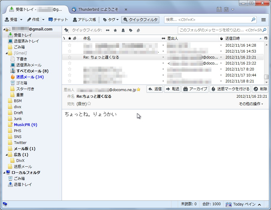This screenshot has width=271, height=210.
Task: Click the contacts filter person icon
Action: (123, 30)
